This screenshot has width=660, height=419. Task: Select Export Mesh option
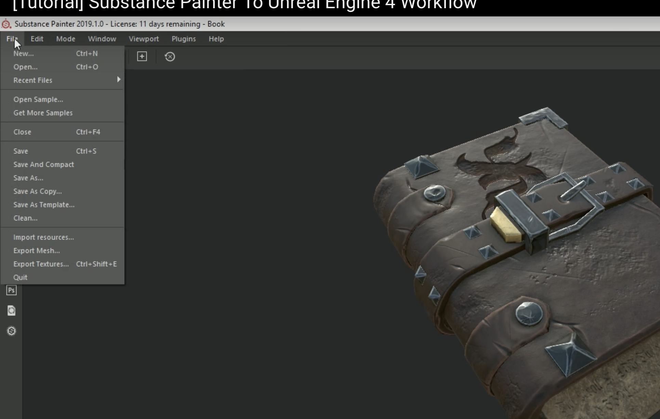36,251
